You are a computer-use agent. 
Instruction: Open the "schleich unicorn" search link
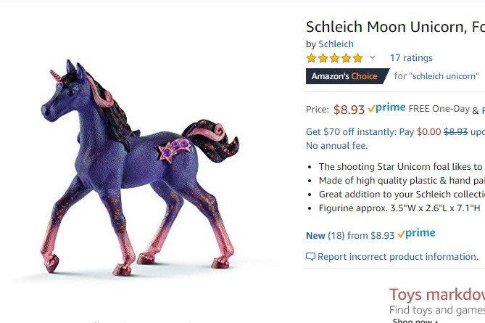pos(444,76)
